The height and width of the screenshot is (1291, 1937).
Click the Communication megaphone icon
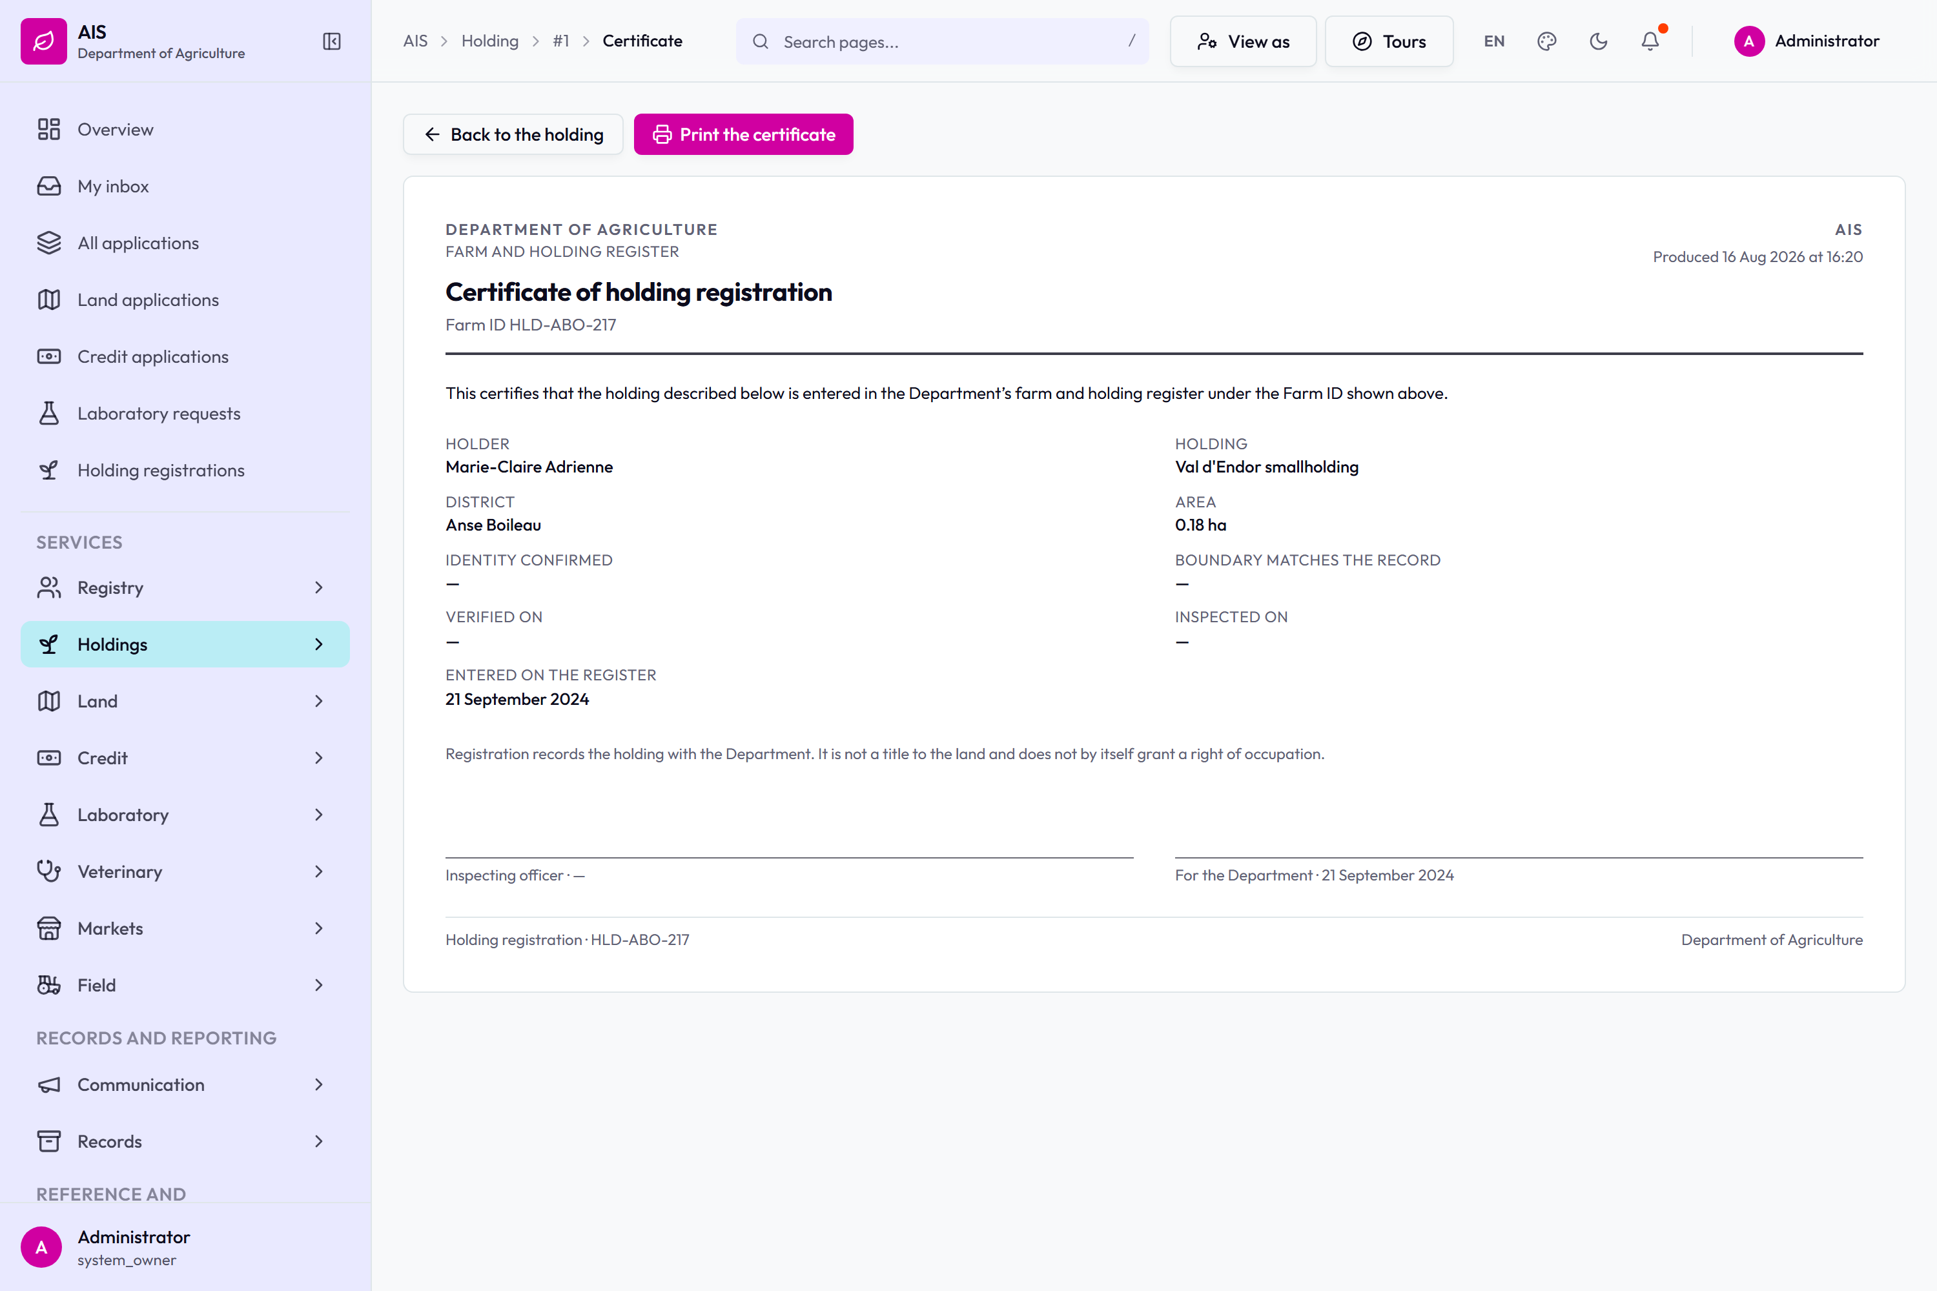click(48, 1084)
